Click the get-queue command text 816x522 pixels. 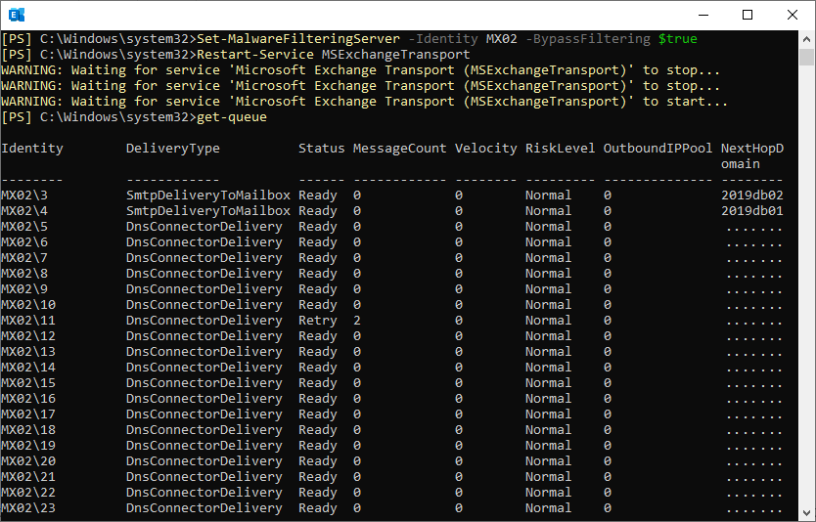point(232,117)
